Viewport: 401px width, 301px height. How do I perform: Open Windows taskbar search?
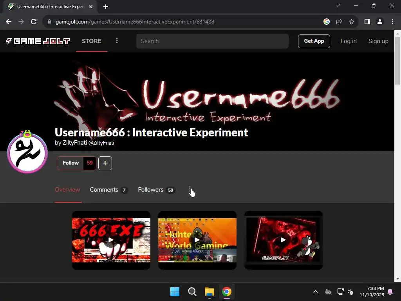click(x=192, y=292)
